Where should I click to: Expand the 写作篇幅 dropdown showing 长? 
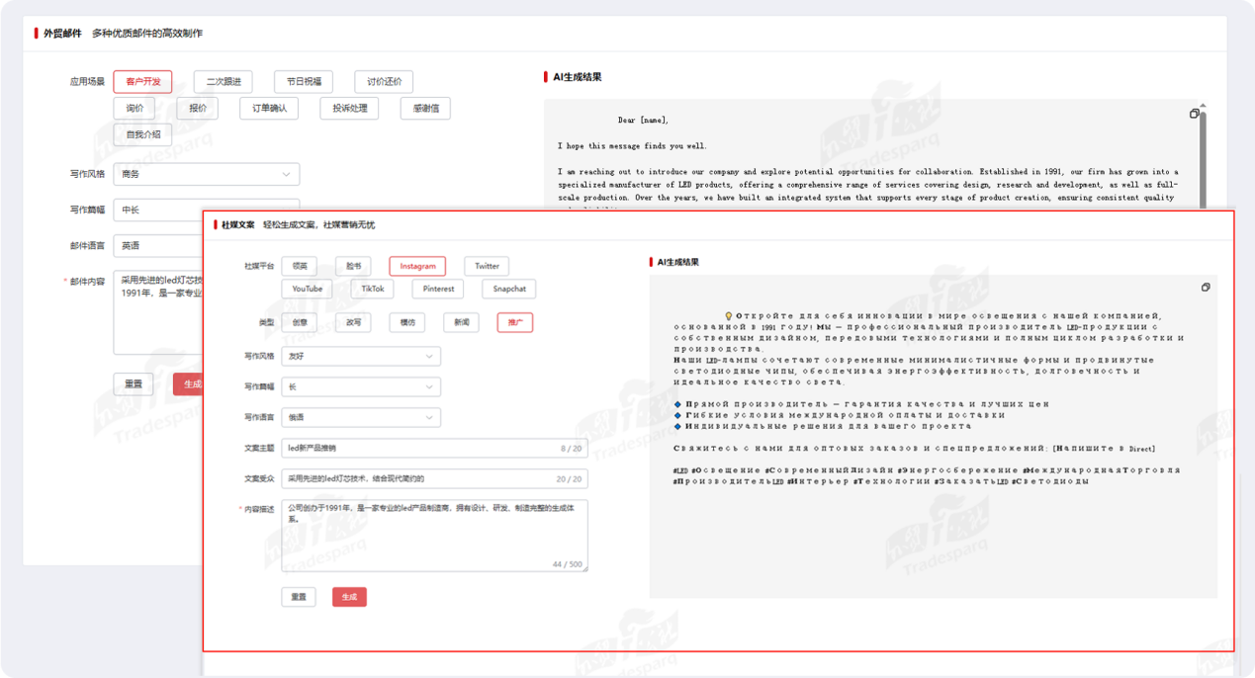[361, 386]
